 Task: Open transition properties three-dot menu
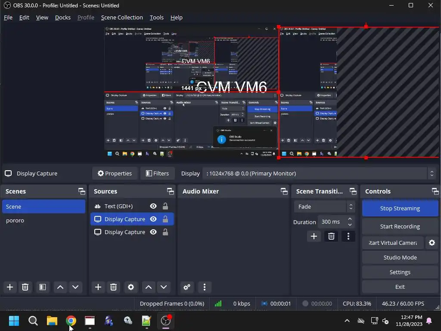click(348, 236)
